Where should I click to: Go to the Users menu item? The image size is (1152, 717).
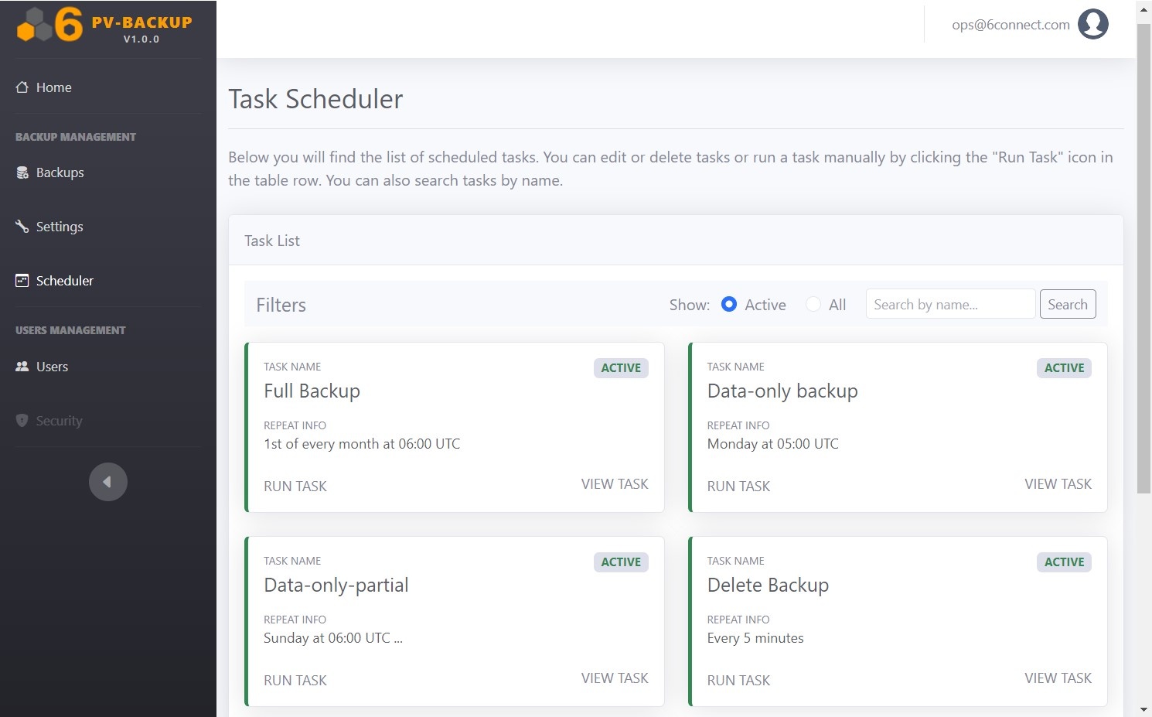click(x=52, y=367)
